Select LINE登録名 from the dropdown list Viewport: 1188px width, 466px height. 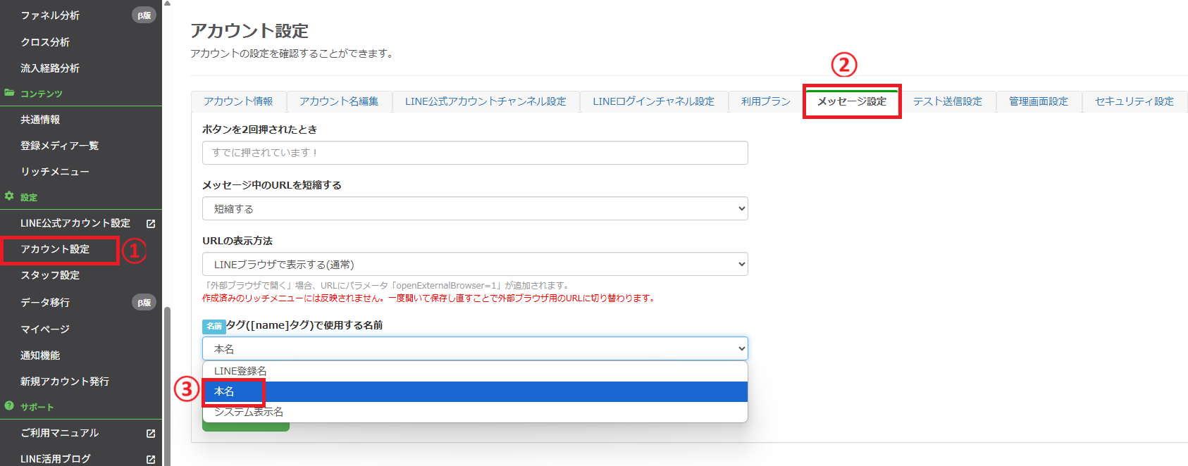coord(240,371)
